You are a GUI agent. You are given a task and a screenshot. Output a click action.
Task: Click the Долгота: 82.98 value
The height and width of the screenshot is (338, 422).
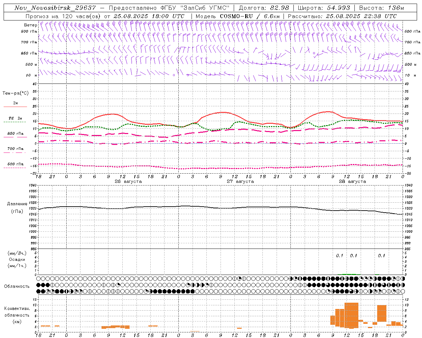(x=264, y=8)
